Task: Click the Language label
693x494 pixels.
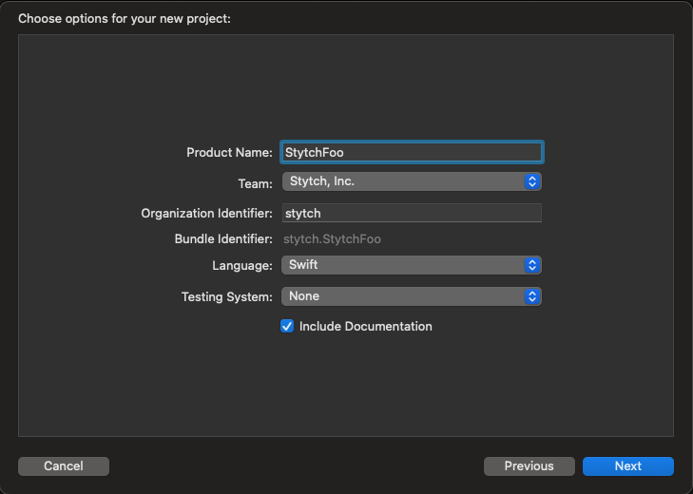Action: pyautogui.click(x=241, y=265)
